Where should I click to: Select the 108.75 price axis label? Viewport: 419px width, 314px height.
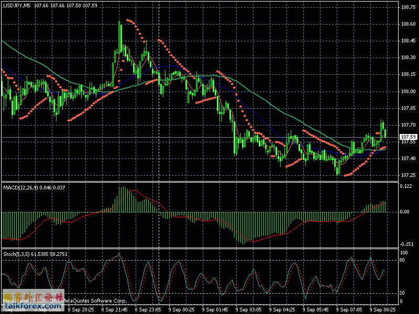pos(409,7)
